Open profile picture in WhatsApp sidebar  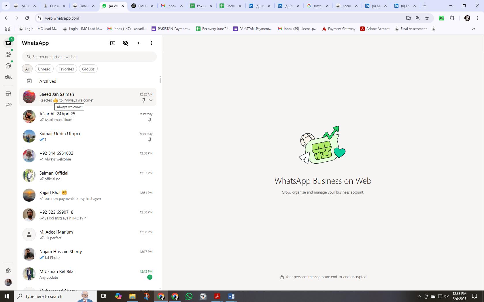8,282
